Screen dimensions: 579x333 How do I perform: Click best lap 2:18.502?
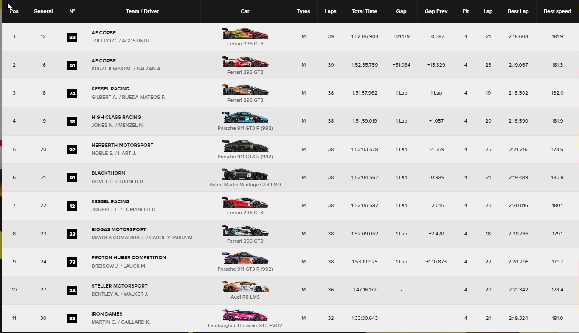click(x=518, y=93)
